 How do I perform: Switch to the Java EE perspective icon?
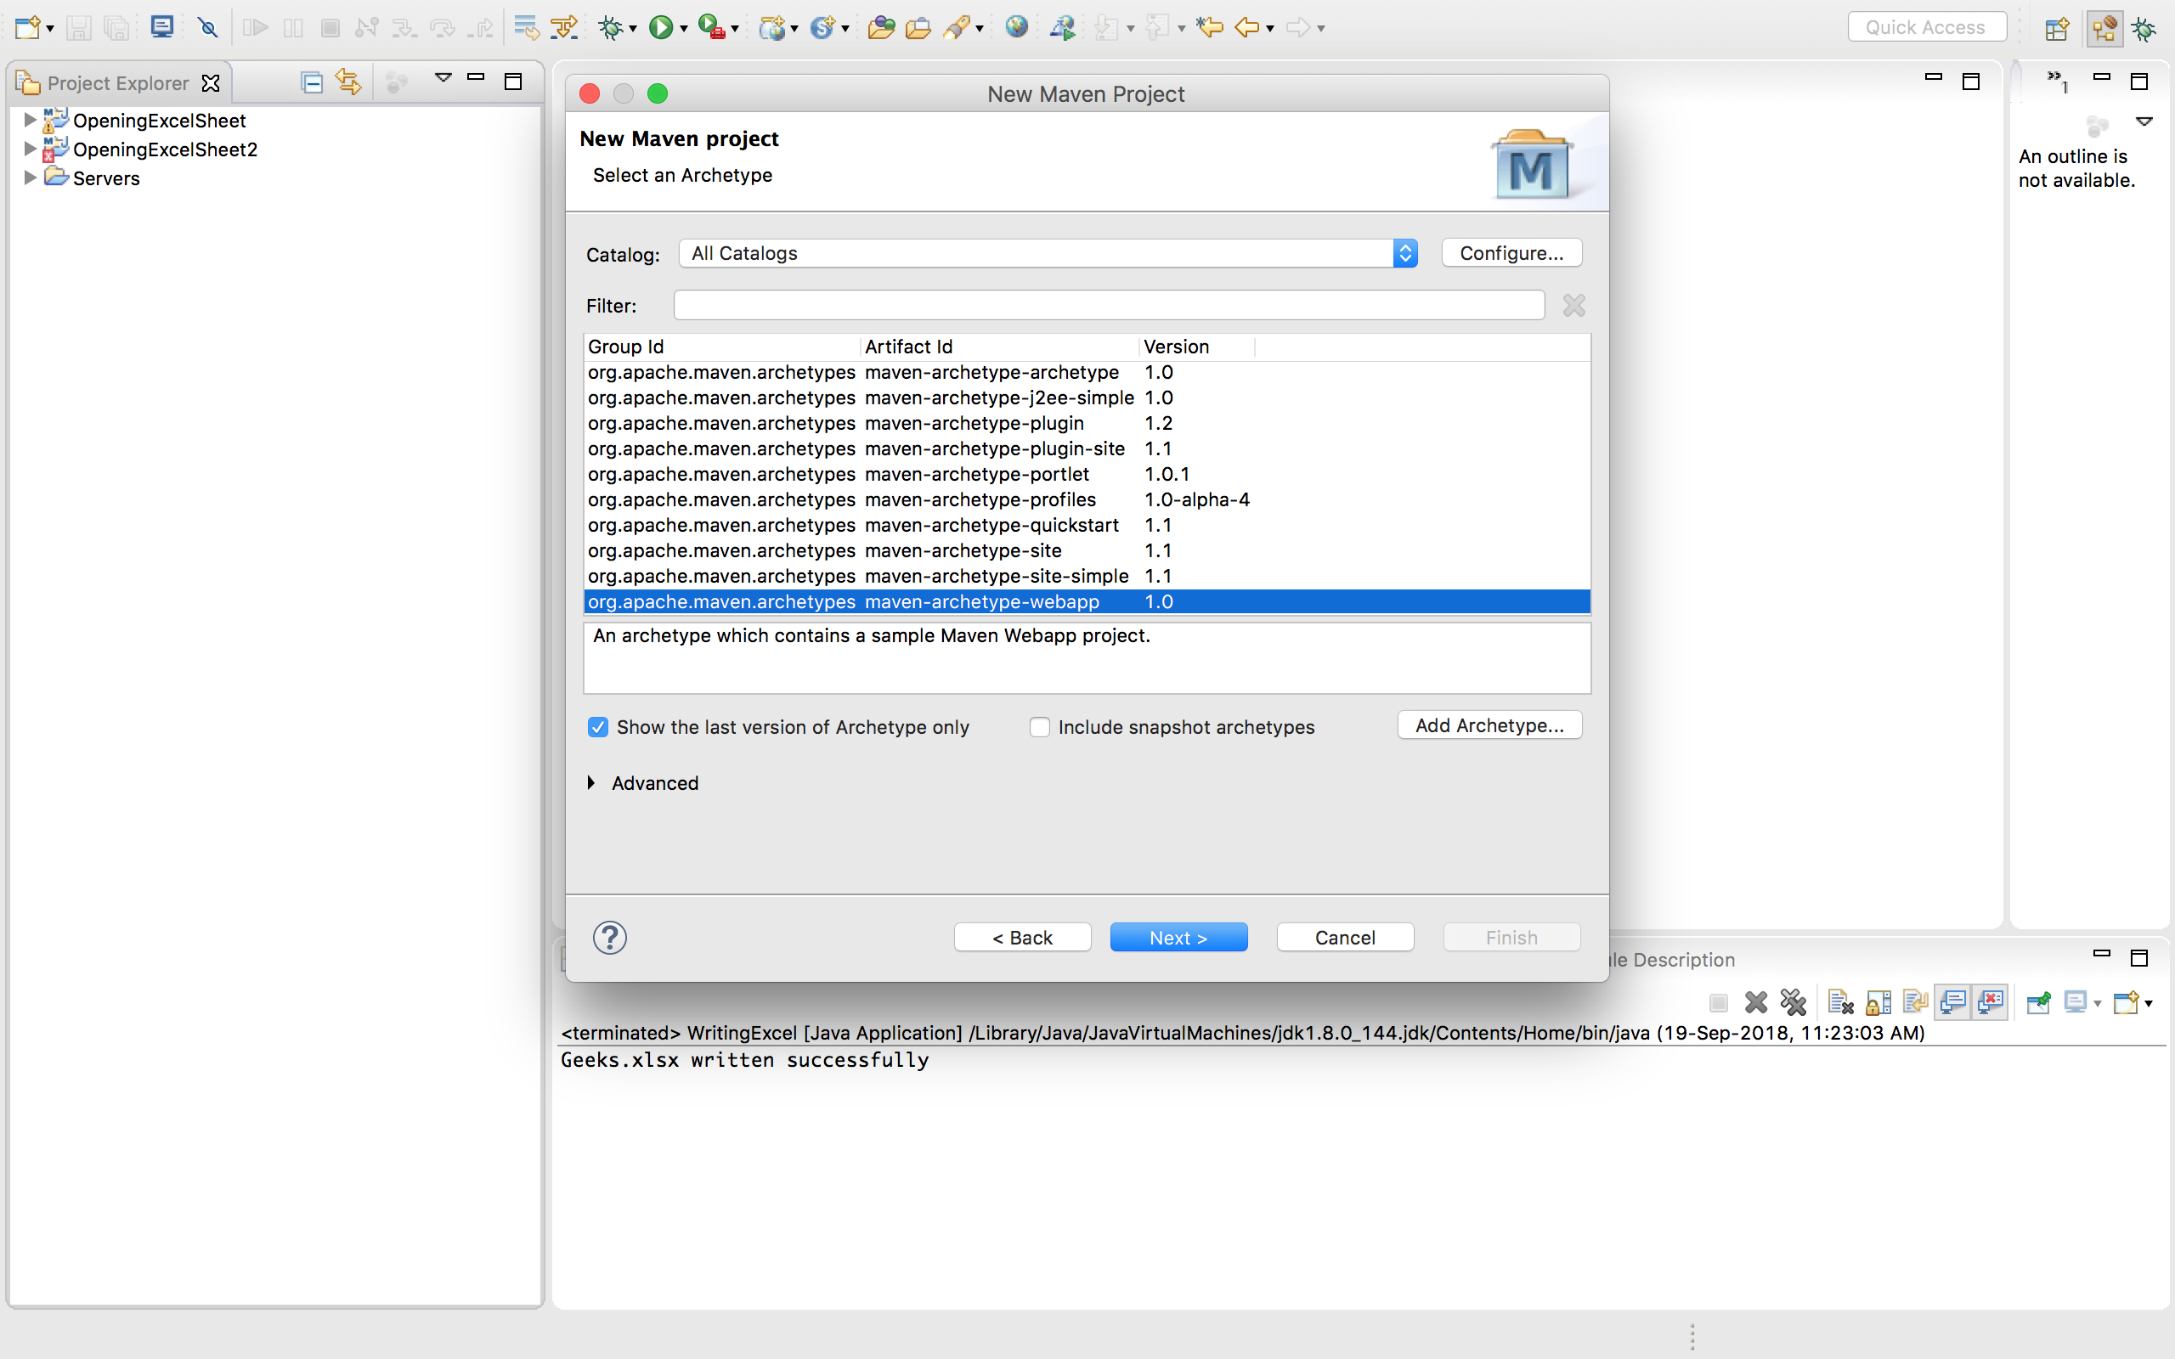[x=2104, y=29]
